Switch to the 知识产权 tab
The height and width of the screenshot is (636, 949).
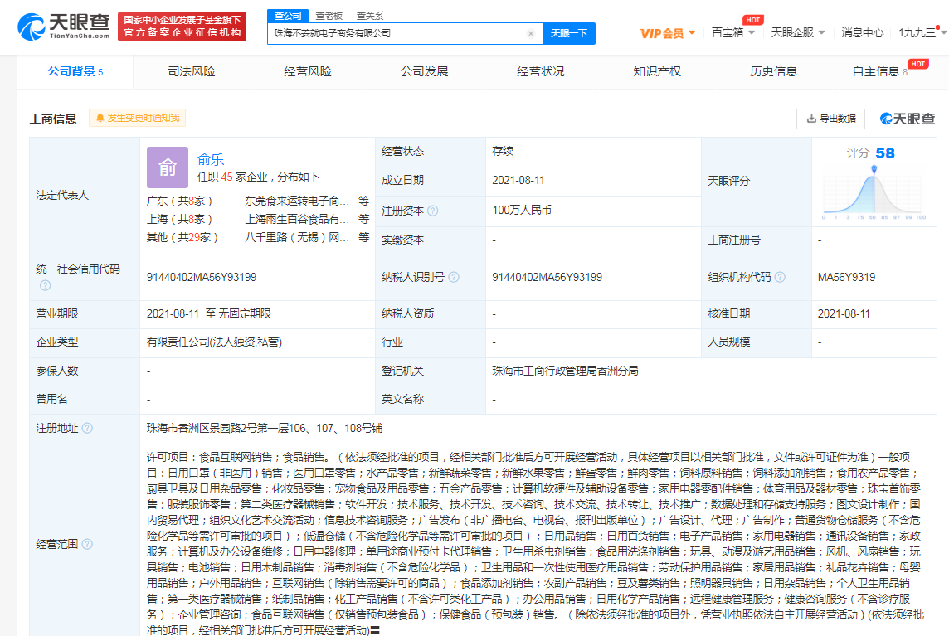[655, 72]
